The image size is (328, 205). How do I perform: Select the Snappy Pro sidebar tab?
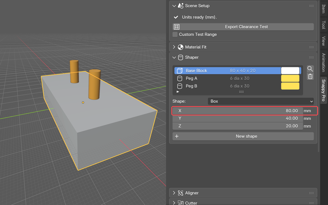pos(324,90)
